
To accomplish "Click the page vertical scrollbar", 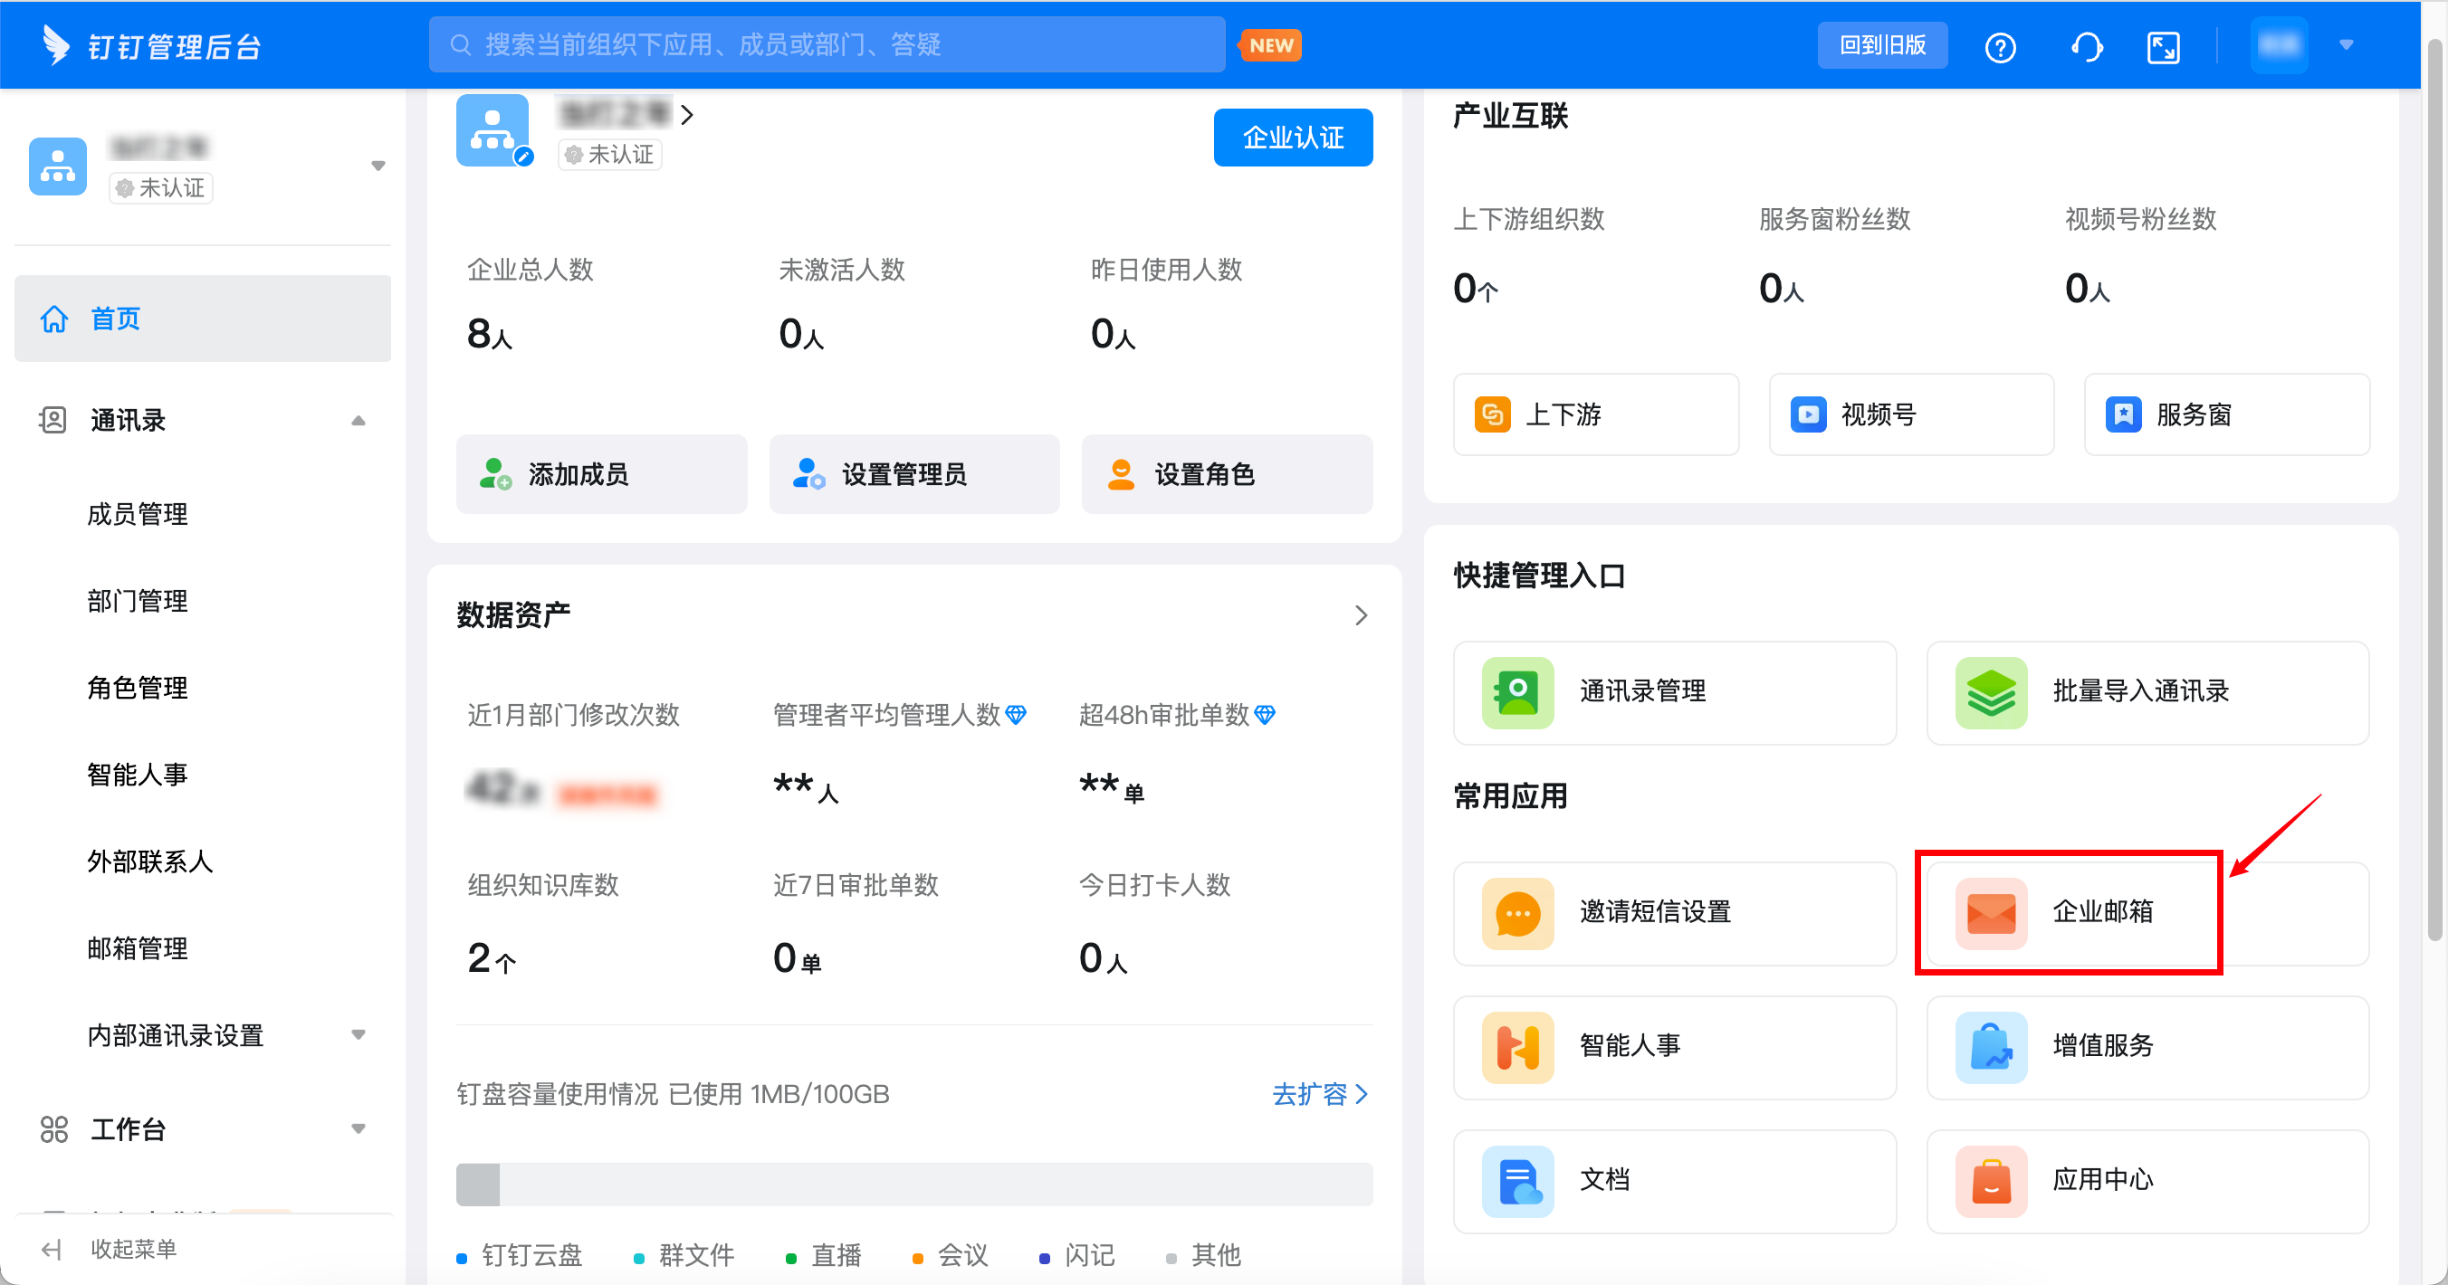I will 2435,490.
